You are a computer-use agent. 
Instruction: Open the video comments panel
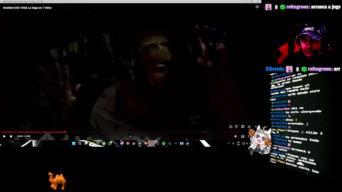tap(243, 127)
